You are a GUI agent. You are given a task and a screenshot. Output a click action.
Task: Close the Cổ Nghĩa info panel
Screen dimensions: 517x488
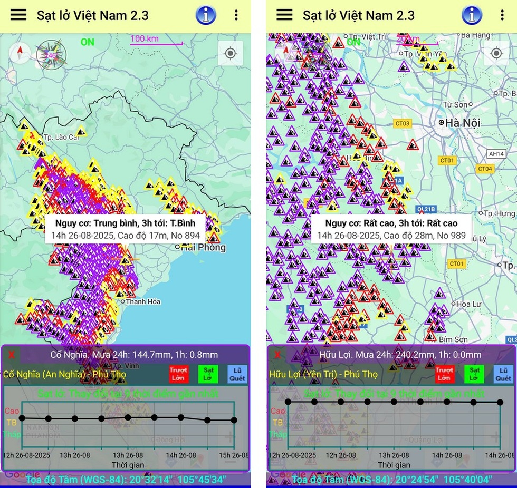(x=12, y=355)
